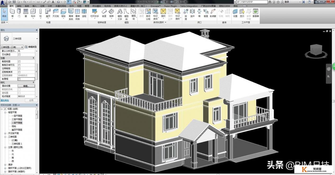Open the 管理 ribbon tab
Viewport: 335px width, 175px height.
[x=87, y=6]
